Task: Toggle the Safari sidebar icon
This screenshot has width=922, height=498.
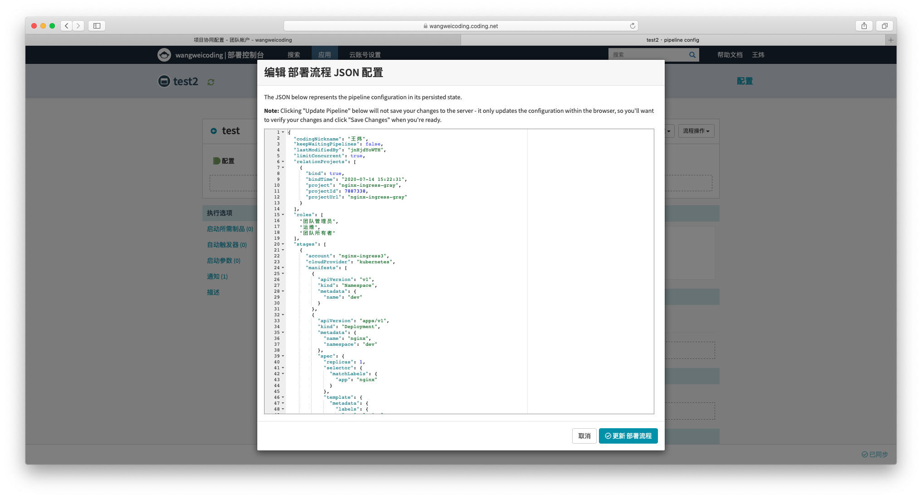Action: (97, 26)
